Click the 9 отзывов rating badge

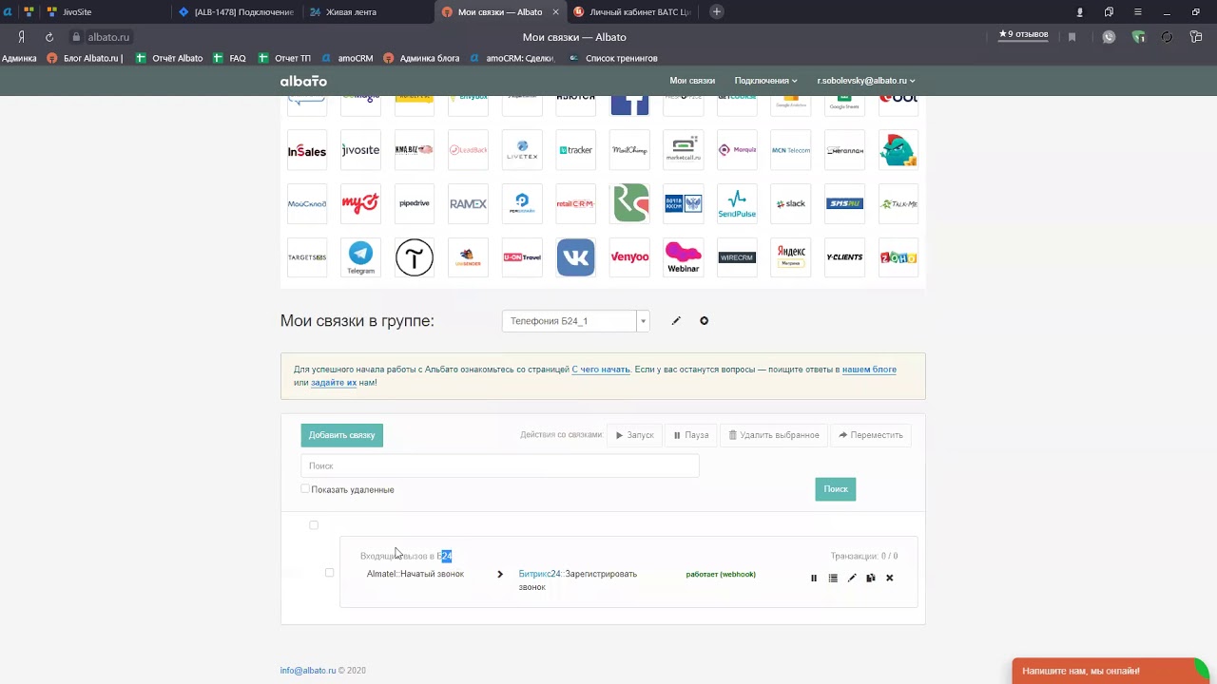click(1023, 35)
